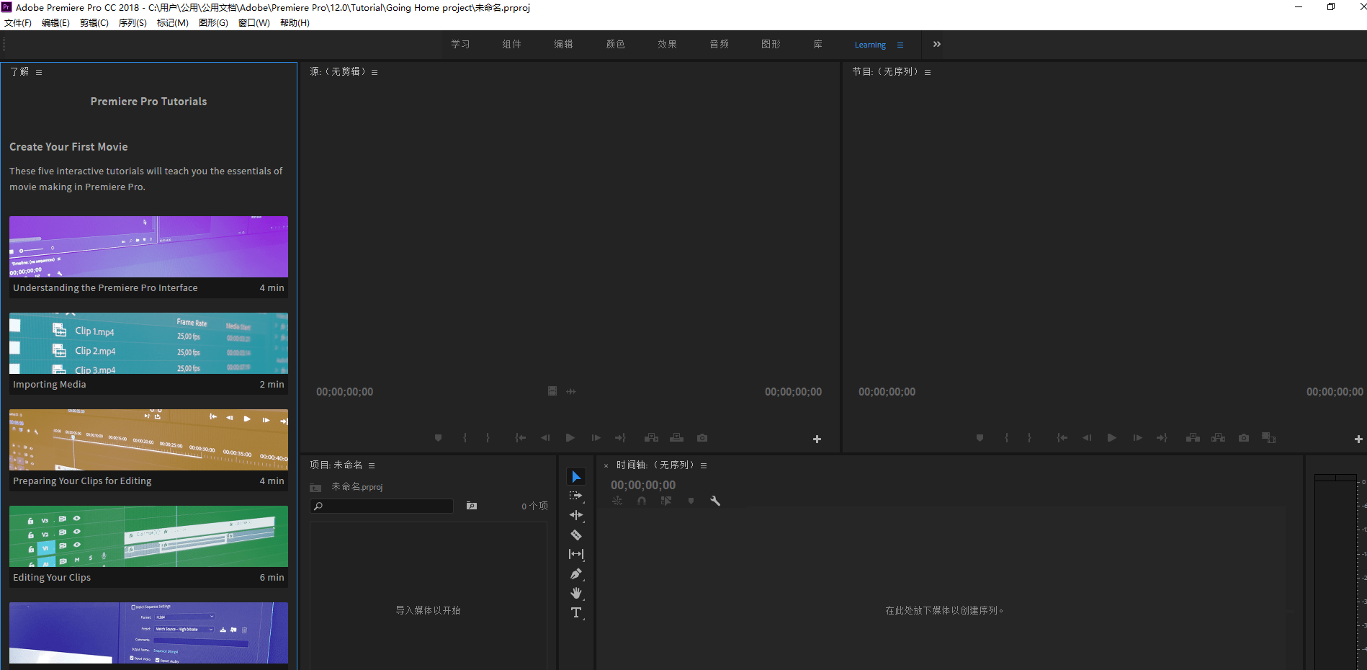Viewport: 1367px width, 670px height.
Task: Open the Project panel hamburger menu
Action: click(372, 465)
